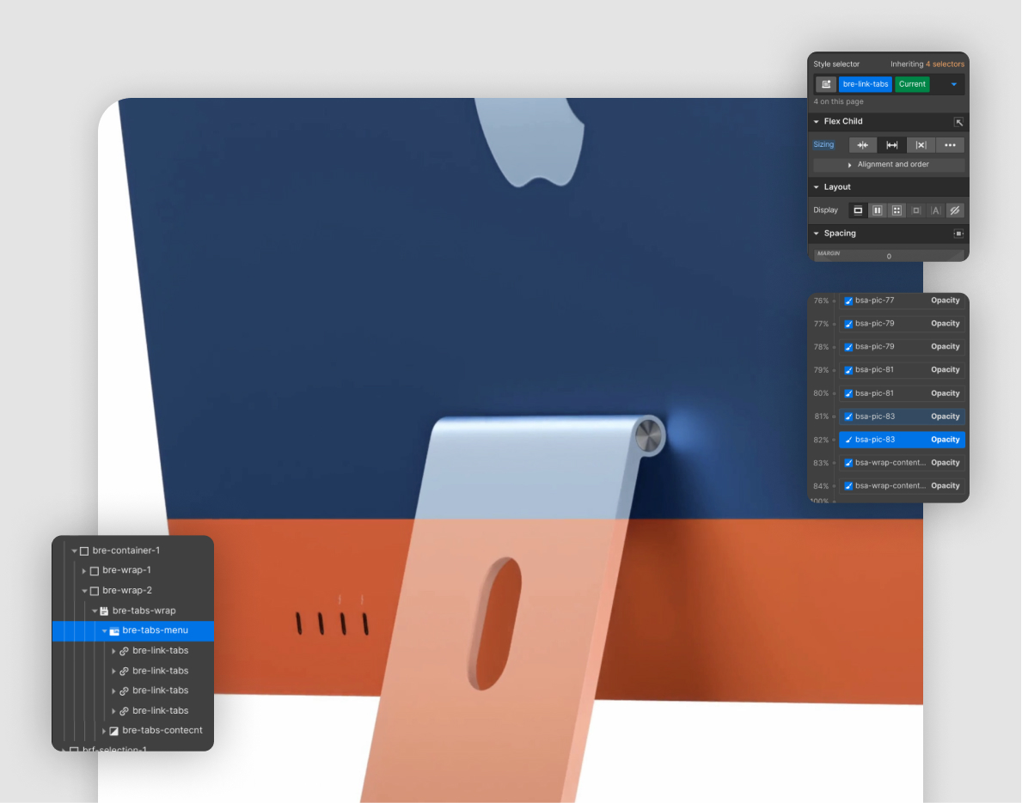Select bre-tabs-wrap in the navigator
Viewport: 1022px width, 803px height.
[144, 611]
